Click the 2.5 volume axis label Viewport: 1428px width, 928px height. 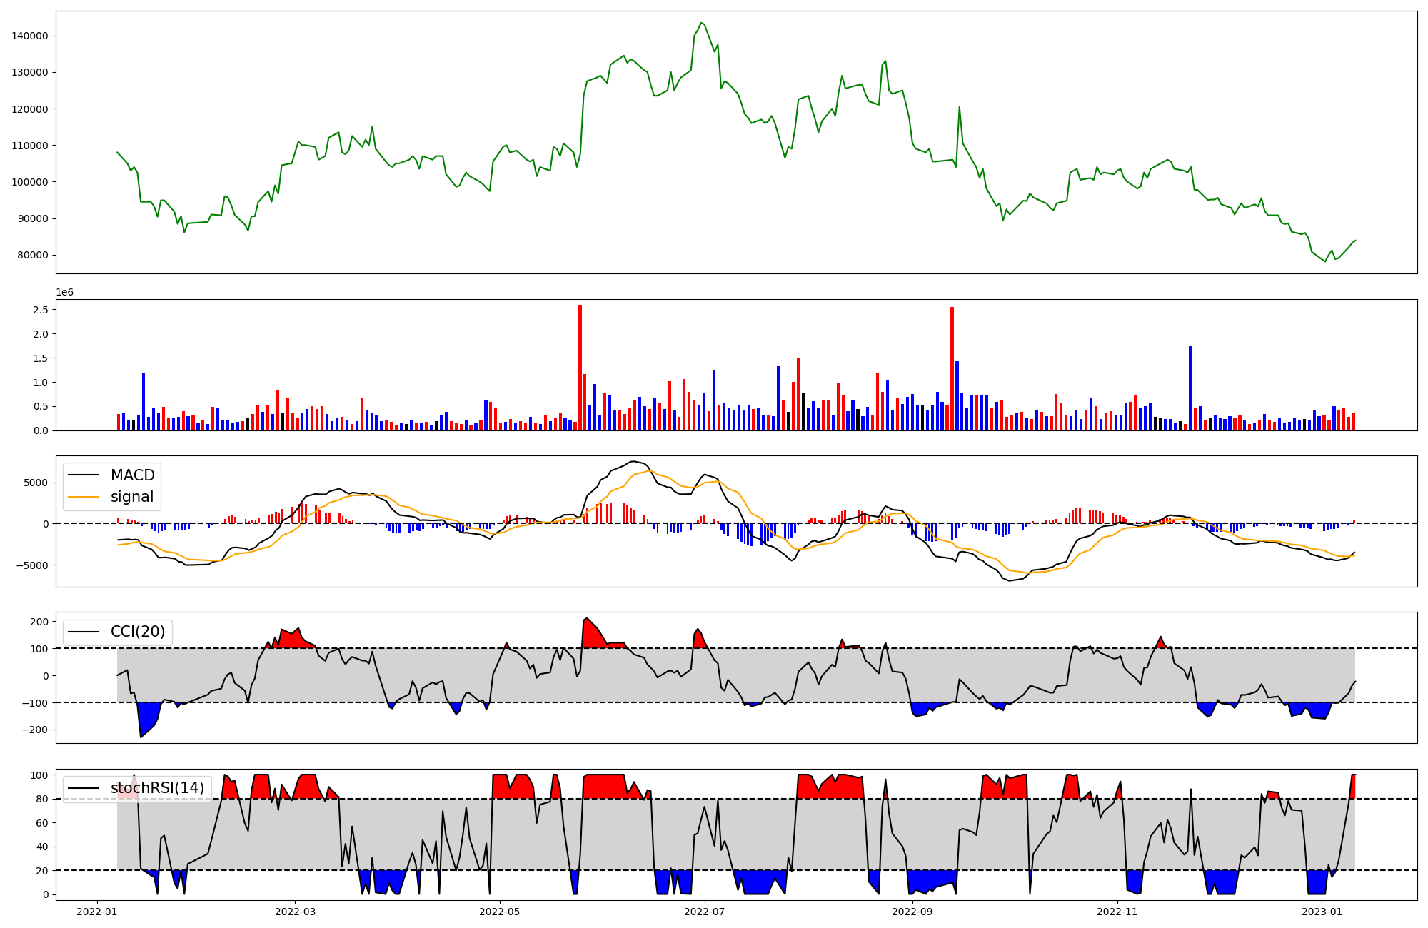pyautogui.click(x=40, y=310)
